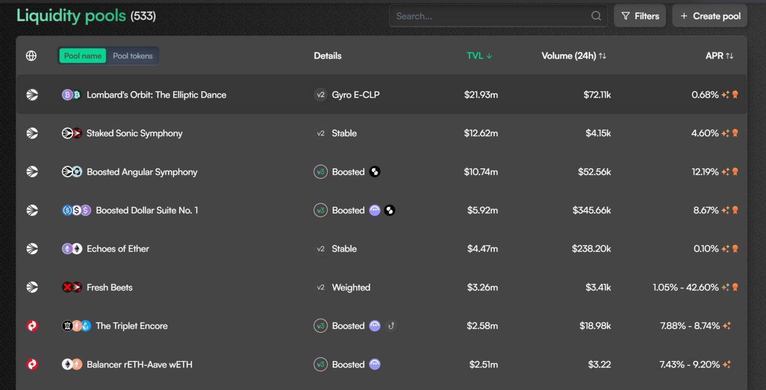Sort pools by APR
766x390 pixels.
[719, 56]
